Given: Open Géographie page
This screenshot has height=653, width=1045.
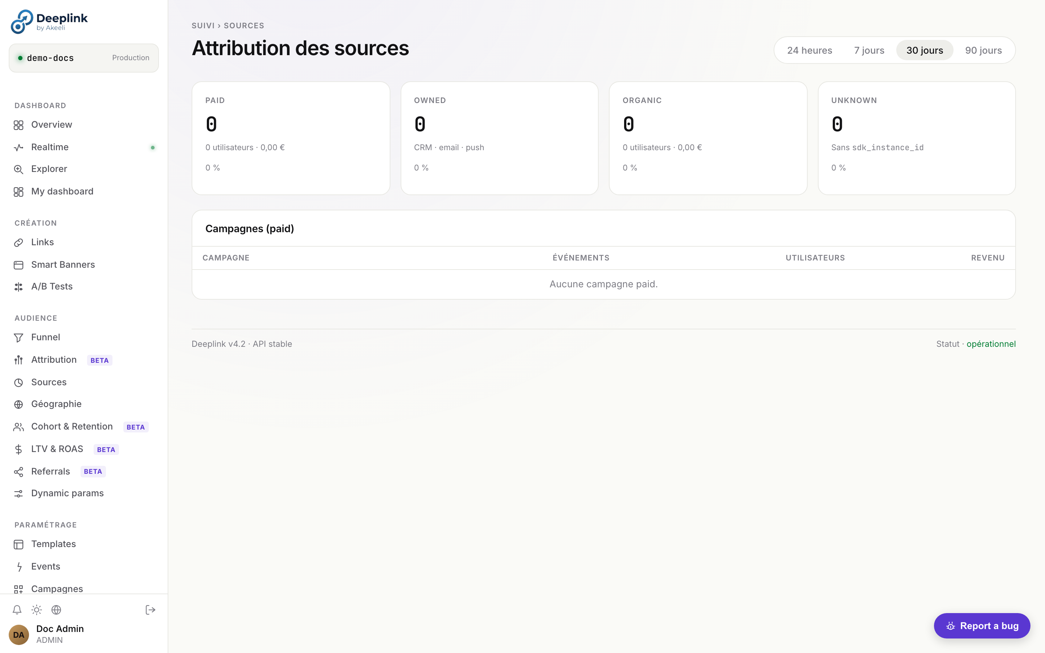Looking at the screenshot, I should tap(84, 404).
